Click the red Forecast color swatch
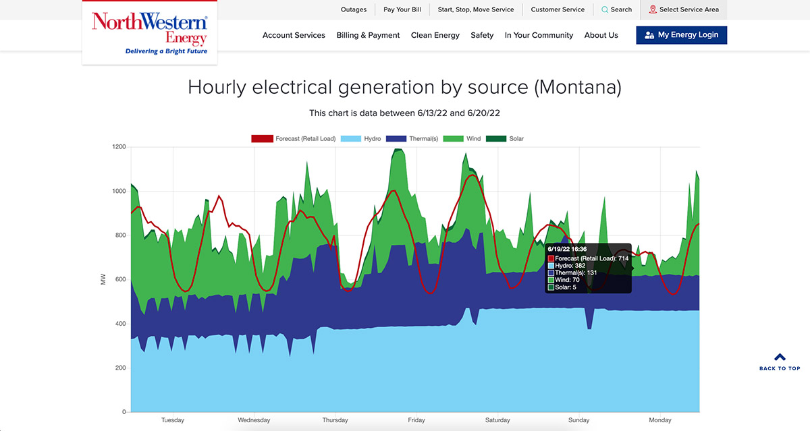The height and width of the screenshot is (431, 810). pyautogui.click(x=261, y=138)
